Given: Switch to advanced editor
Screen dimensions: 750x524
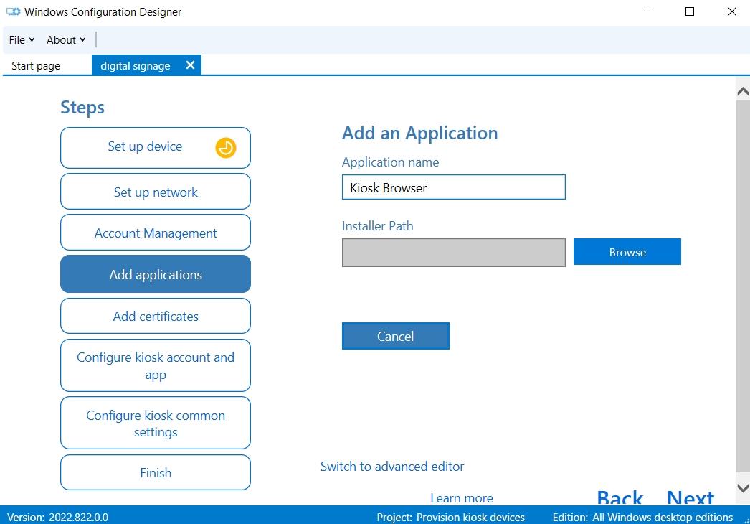Looking at the screenshot, I should click(x=392, y=466).
